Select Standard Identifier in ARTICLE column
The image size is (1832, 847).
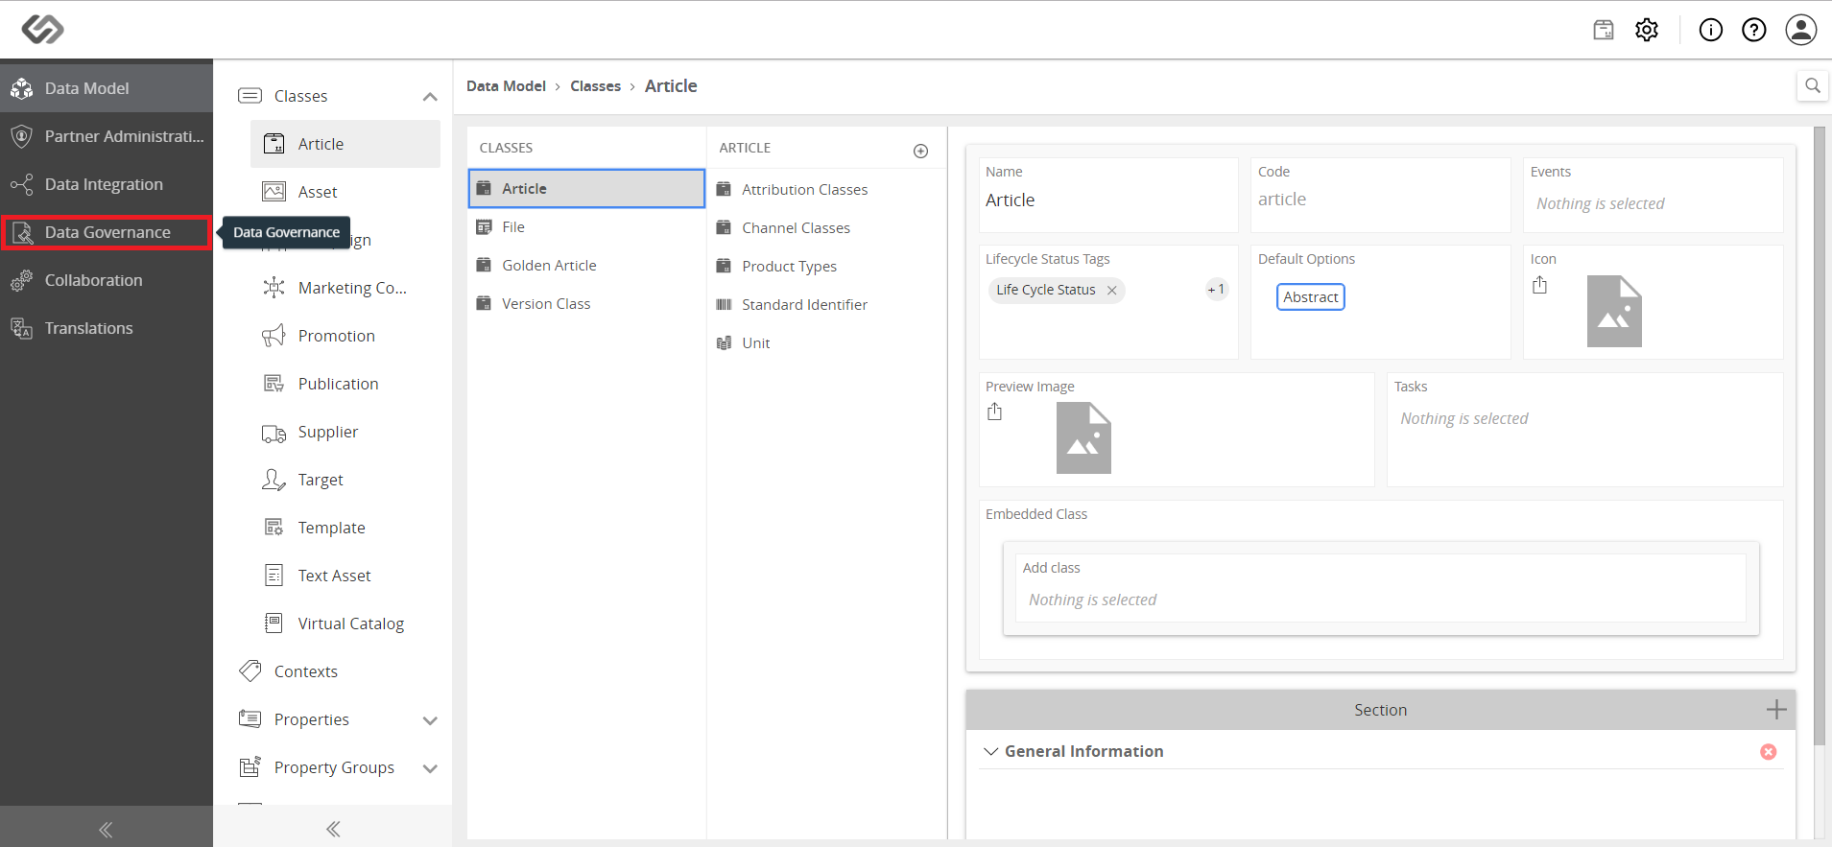click(826, 305)
